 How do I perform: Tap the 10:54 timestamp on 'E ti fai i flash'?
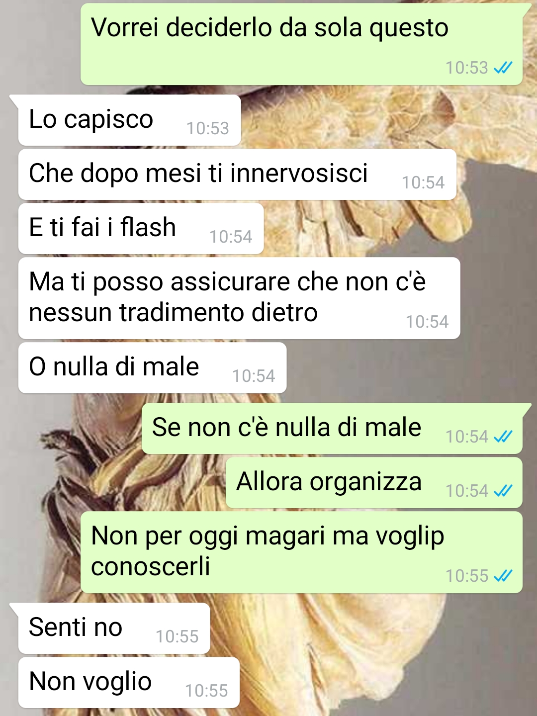click(x=231, y=237)
